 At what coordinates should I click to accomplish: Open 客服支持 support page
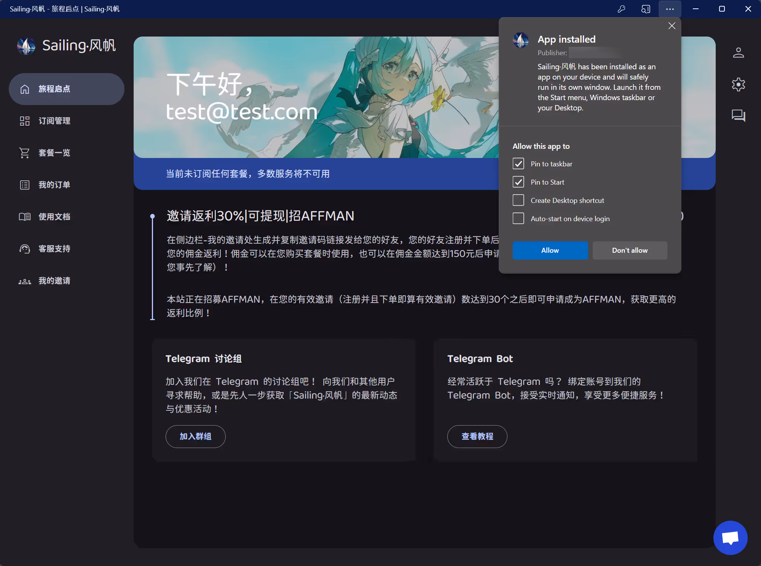(67, 249)
